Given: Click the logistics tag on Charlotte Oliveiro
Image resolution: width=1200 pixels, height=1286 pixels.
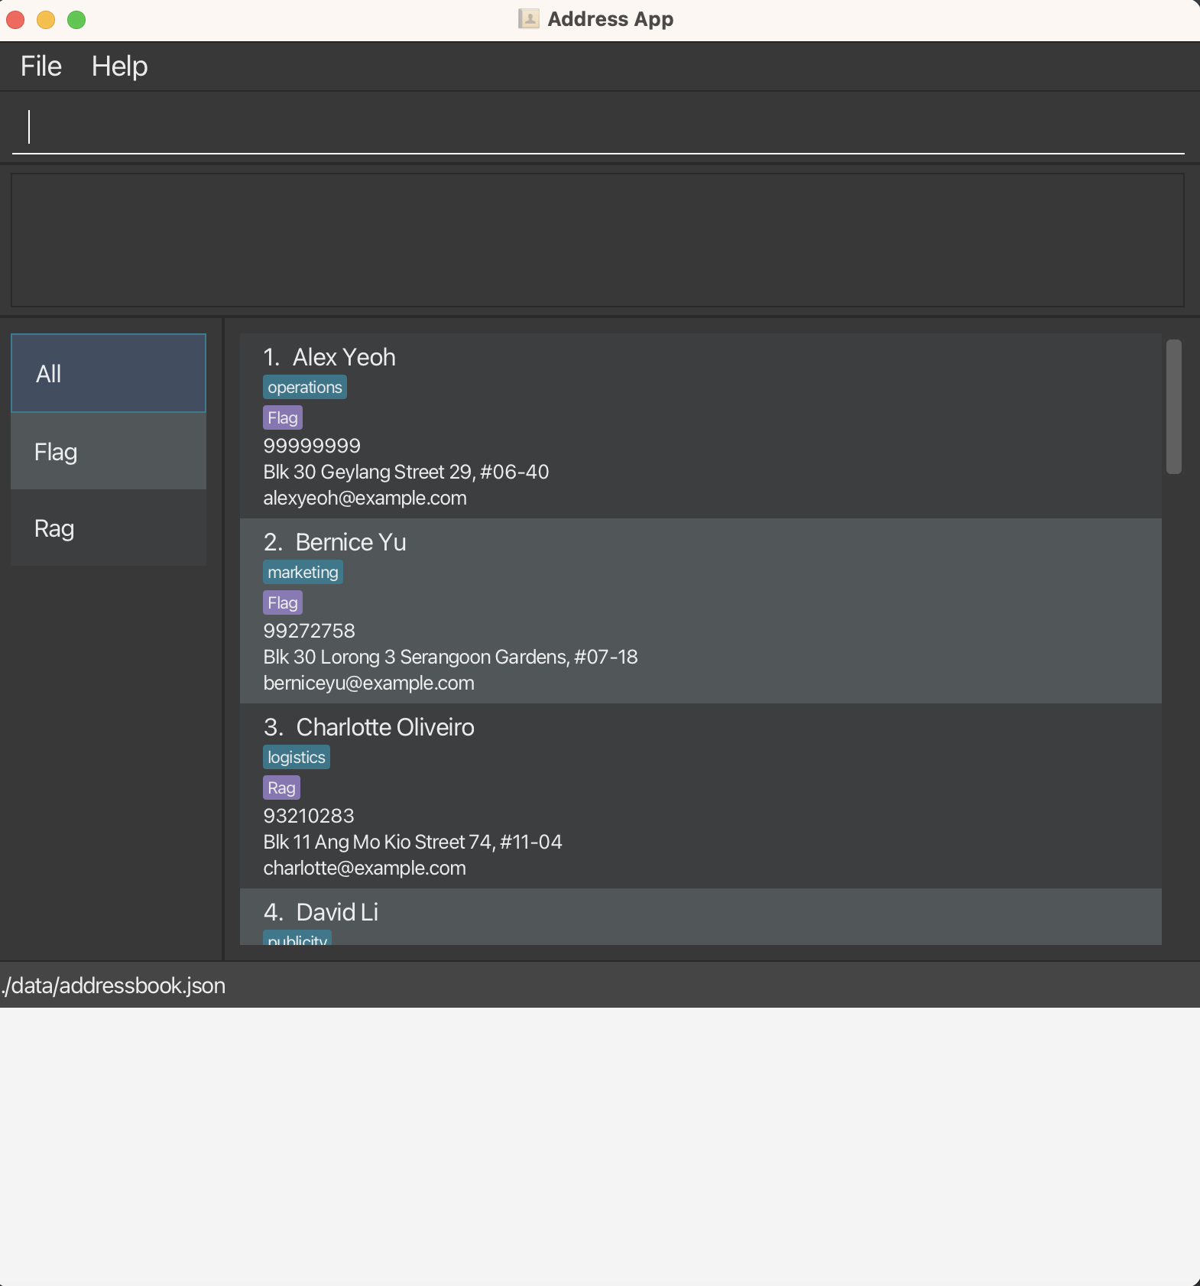Looking at the screenshot, I should (x=296, y=758).
